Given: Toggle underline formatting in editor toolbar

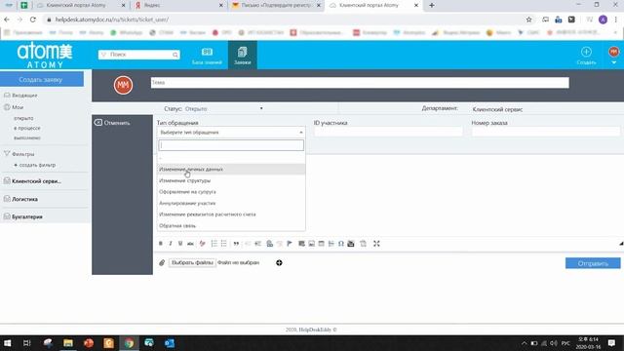Looking at the screenshot, I should [180, 244].
